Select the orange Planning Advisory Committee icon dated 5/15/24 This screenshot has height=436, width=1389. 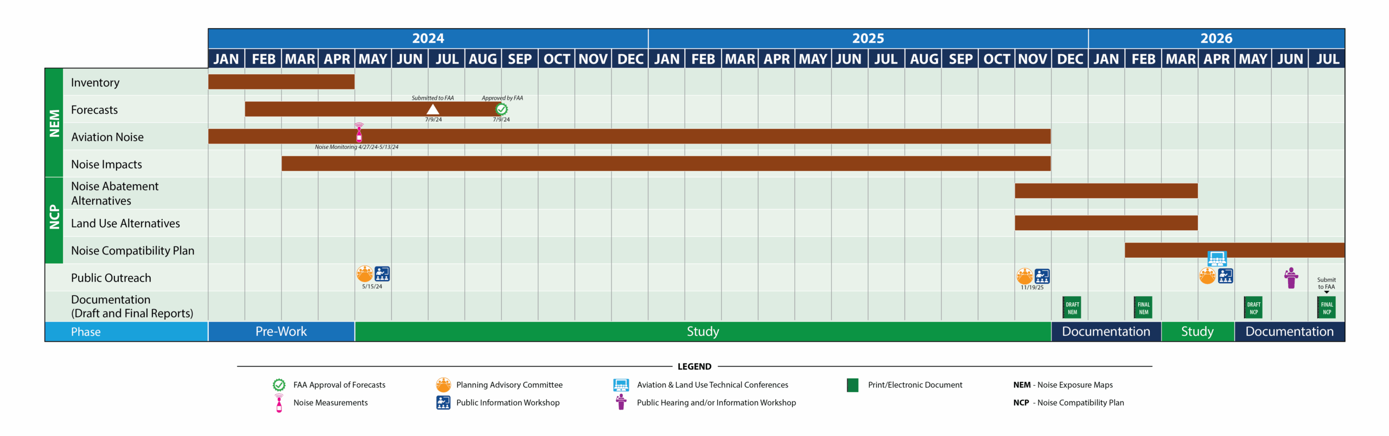pos(365,274)
